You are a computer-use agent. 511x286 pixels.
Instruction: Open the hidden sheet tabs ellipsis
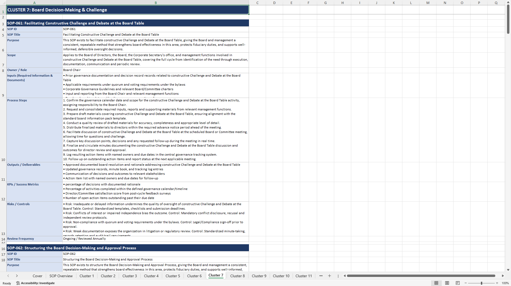(x=321, y=276)
